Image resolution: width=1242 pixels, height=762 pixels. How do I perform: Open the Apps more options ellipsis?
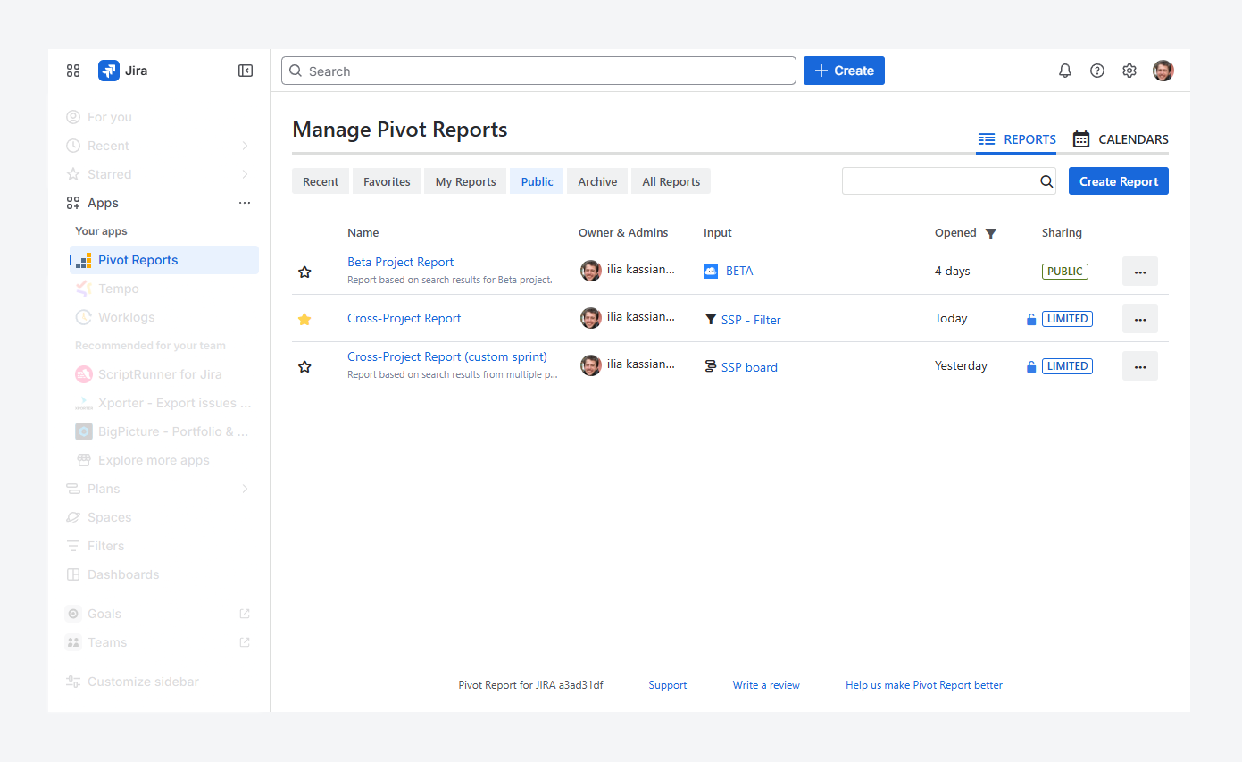pos(245,203)
